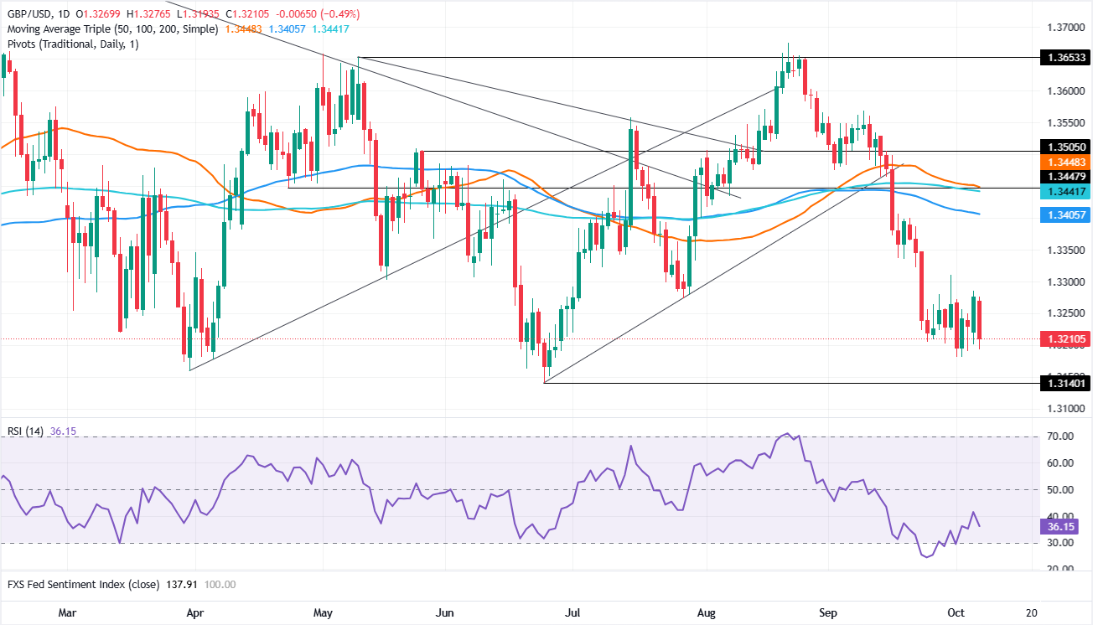
Task: Click the red 1.32105 current price tag
Action: pos(1065,338)
